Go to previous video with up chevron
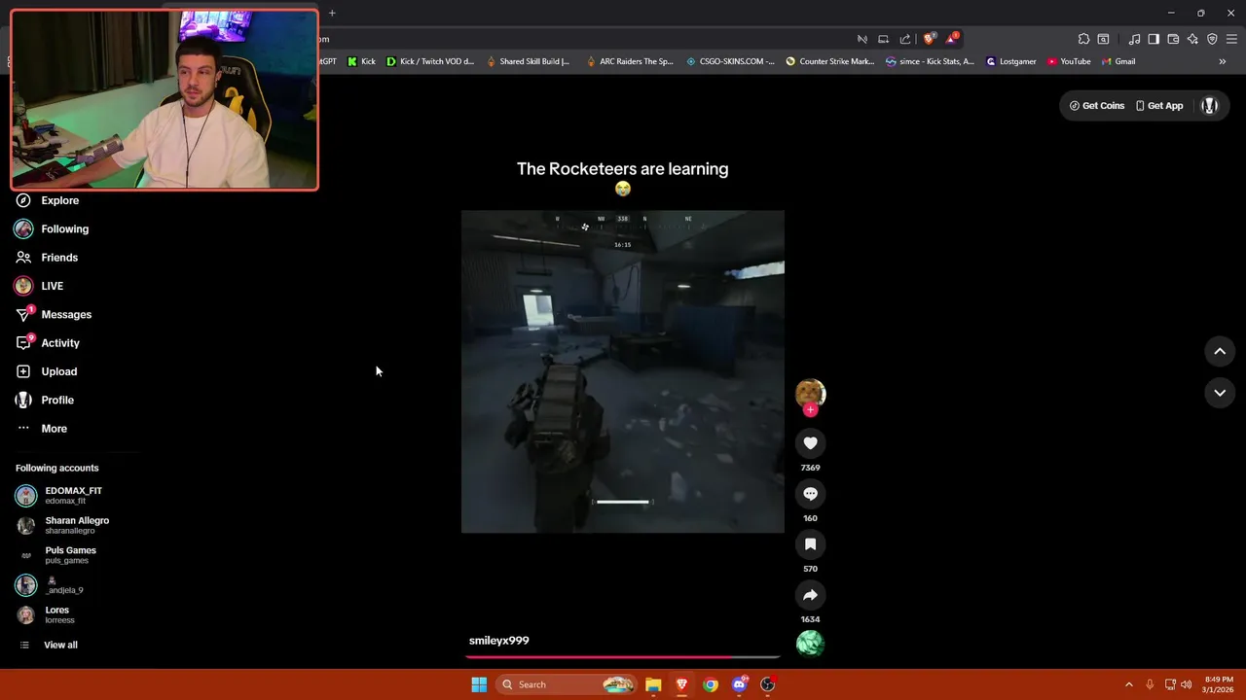Screen dimensions: 1246x700 (1220, 352)
